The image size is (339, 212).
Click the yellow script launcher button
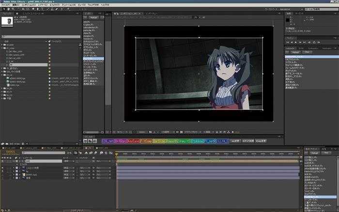tap(159, 141)
